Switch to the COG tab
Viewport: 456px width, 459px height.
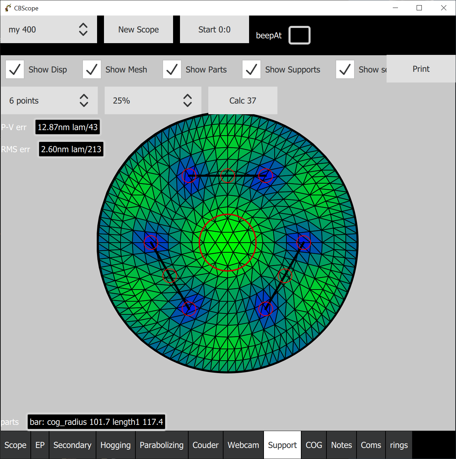coord(314,445)
